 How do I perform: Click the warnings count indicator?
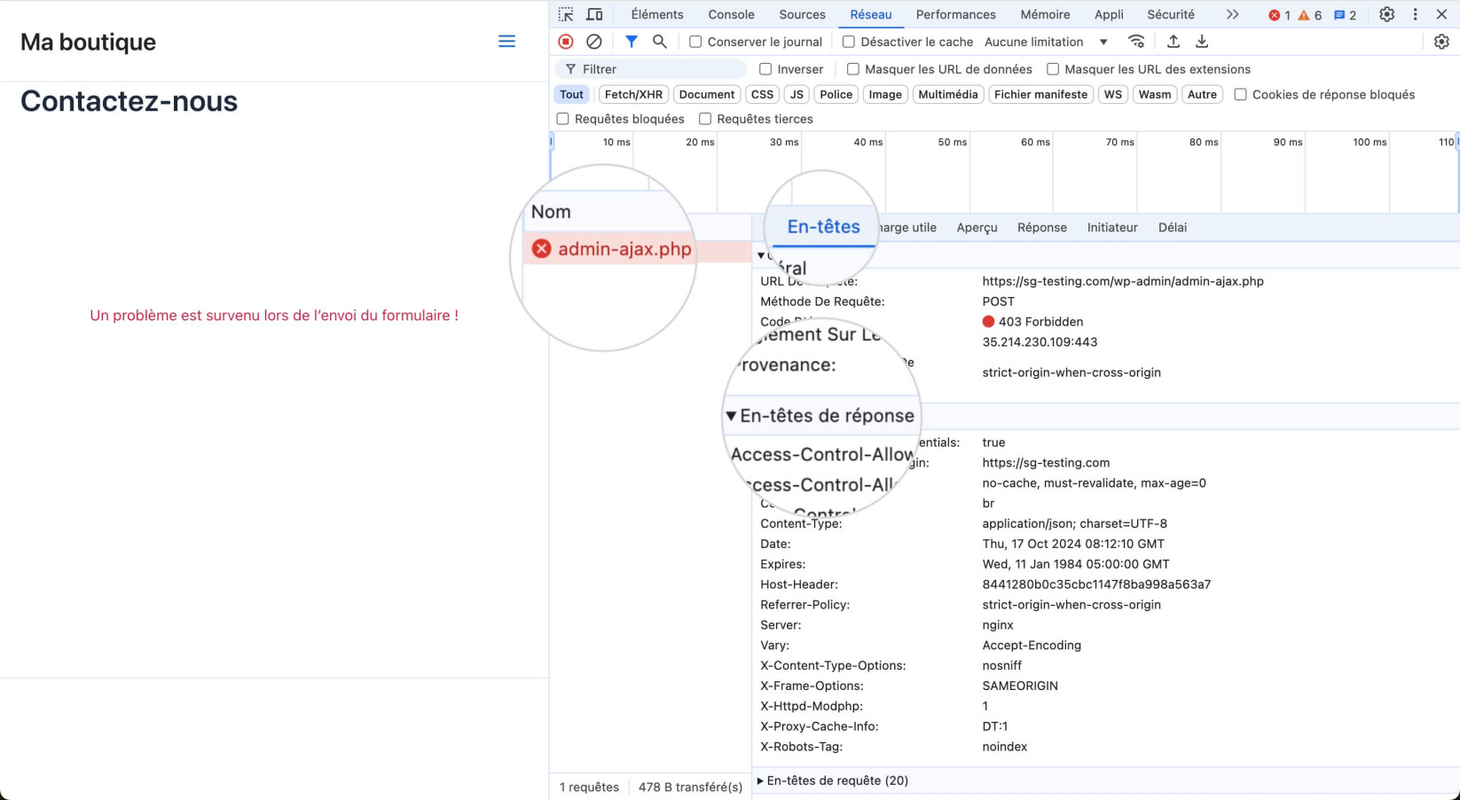click(1309, 15)
